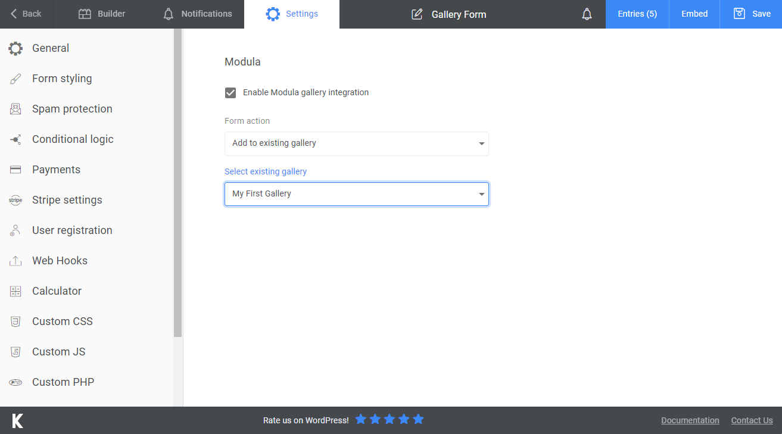Click the User registration person icon
The width and height of the screenshot is (782, 434).
click(x=15, y=230)
